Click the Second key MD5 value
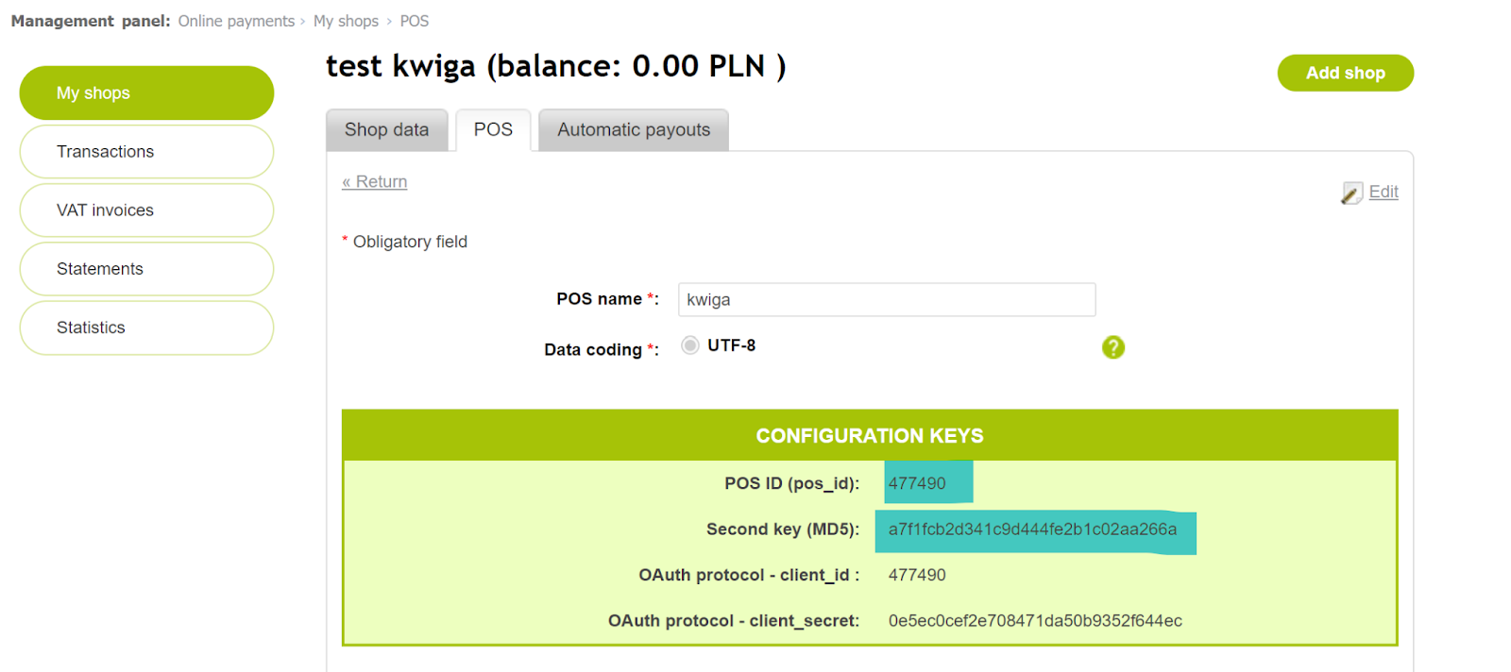1511x672 pixels. point(1032,529)
